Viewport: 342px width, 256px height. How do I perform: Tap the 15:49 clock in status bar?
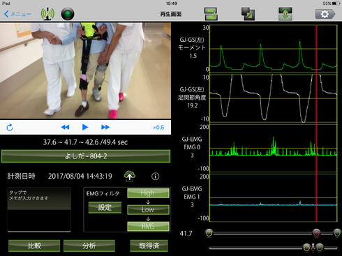click(x=172, y=3)
